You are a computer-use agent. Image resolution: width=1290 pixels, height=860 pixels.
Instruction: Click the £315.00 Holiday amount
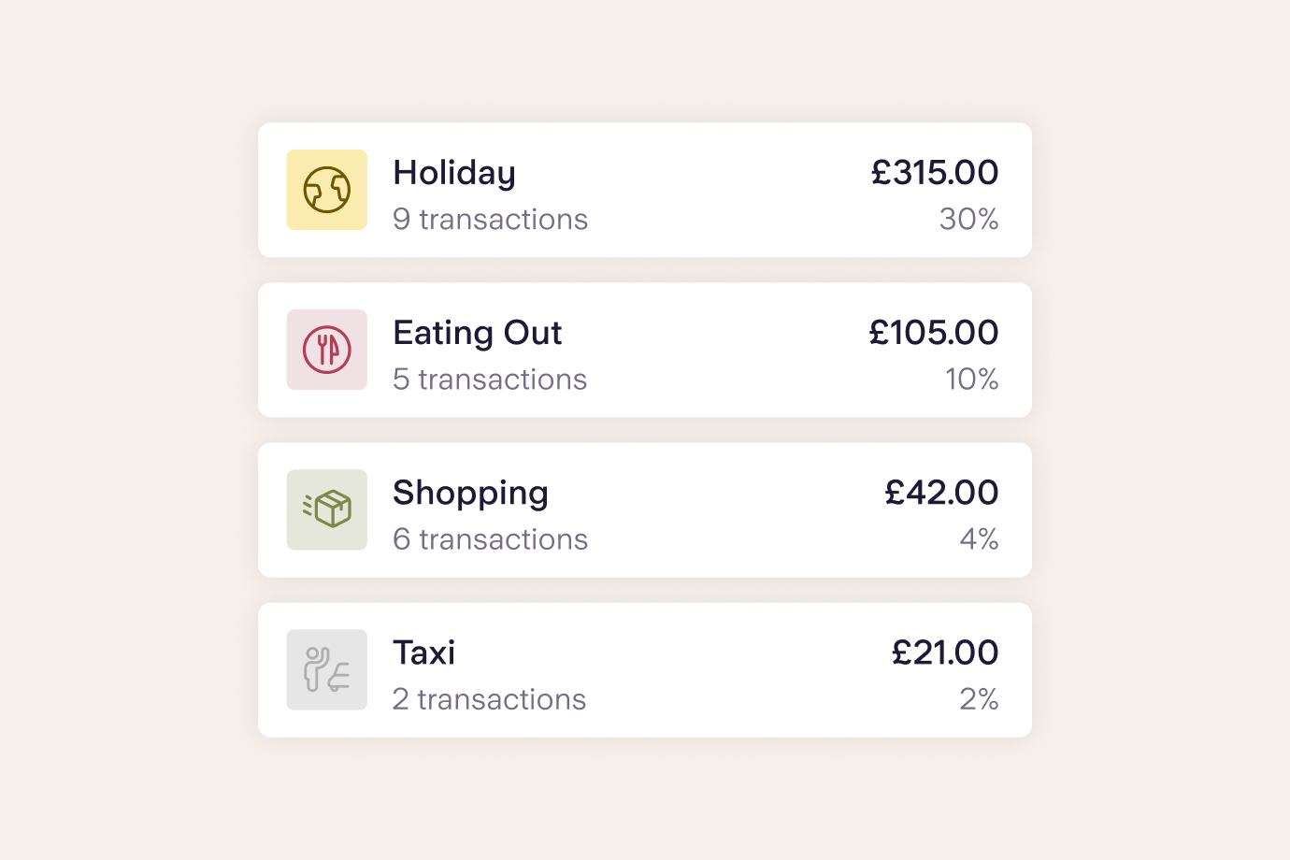click(934, 173)
